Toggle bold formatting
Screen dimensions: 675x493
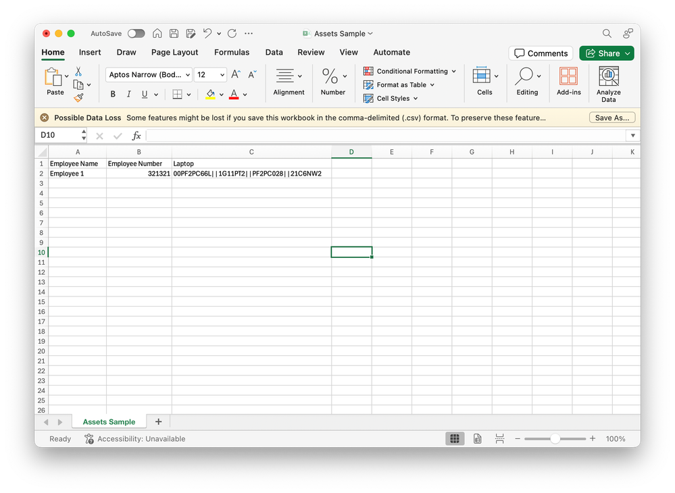coord(113,94)
